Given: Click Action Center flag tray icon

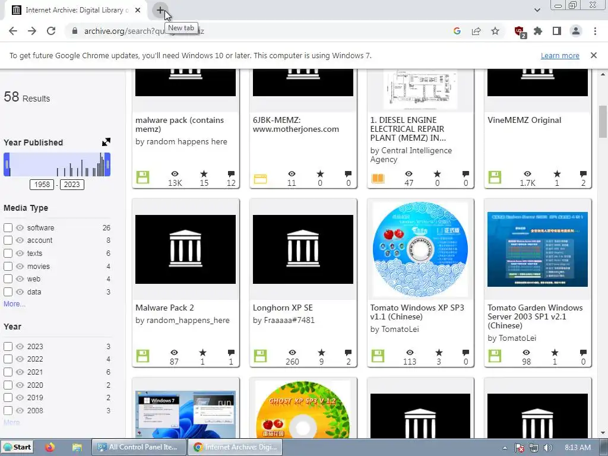Looking at the screenshot, I should [x=520, y=448].
